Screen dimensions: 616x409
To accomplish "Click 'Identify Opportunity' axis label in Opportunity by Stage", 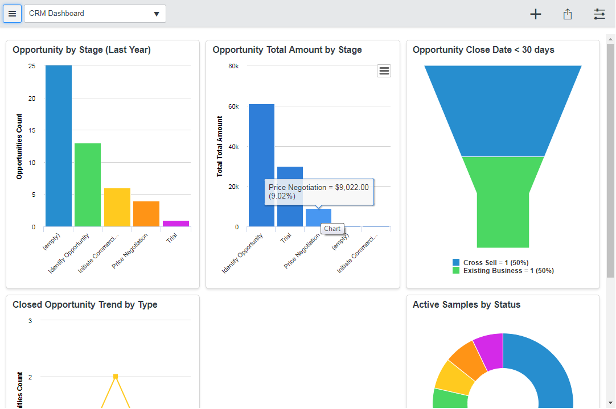I will point(69,253).
